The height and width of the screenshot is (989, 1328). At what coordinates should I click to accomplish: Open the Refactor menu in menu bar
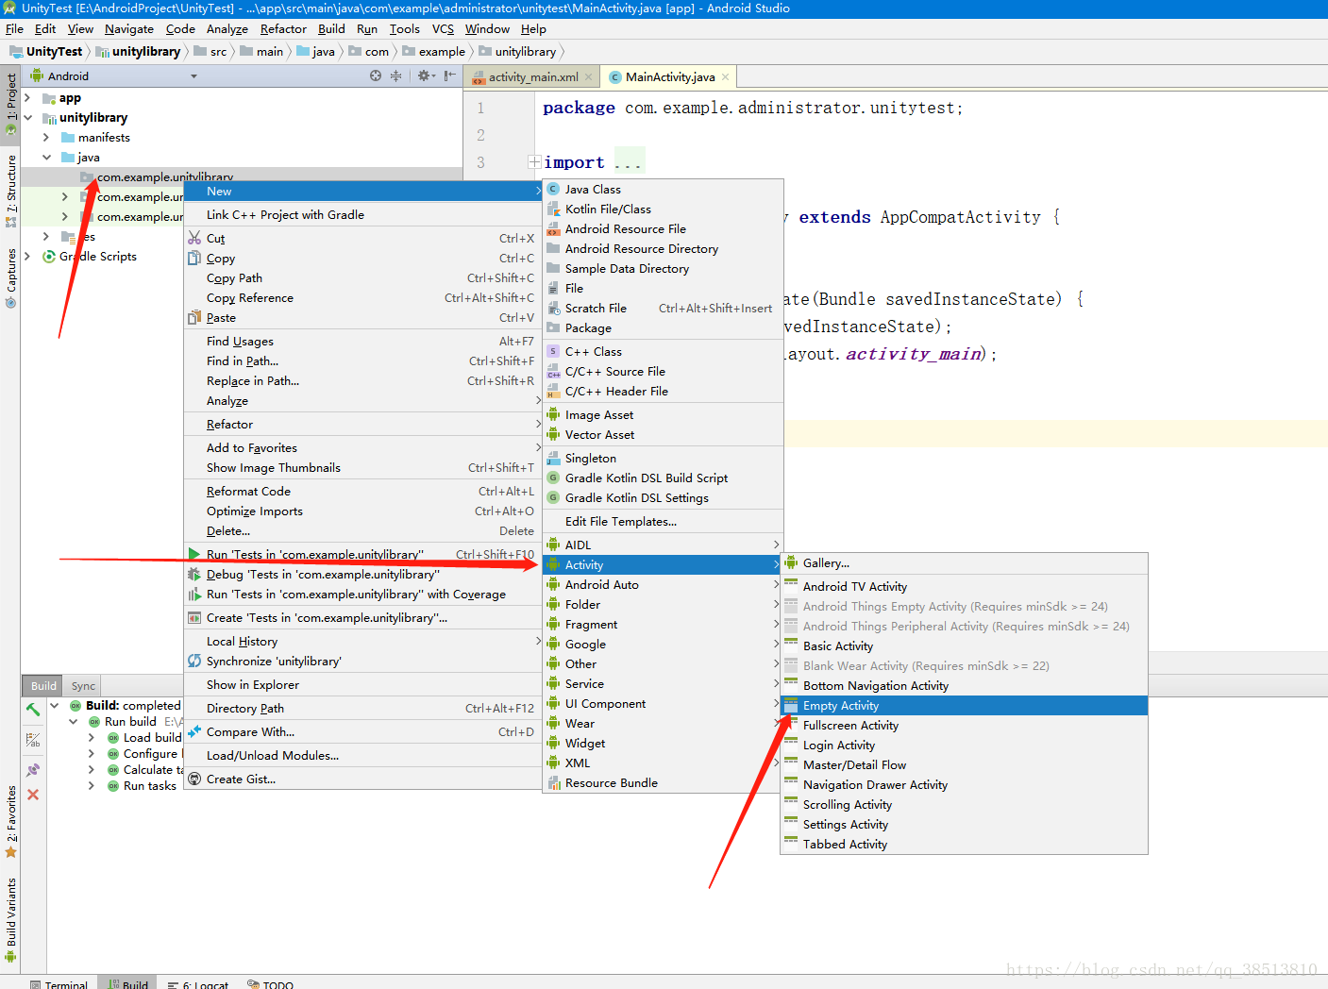(x=283, y=29)
